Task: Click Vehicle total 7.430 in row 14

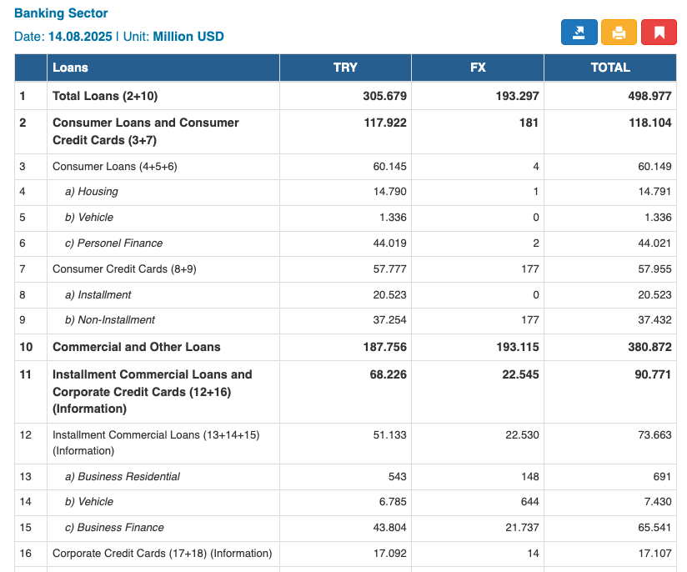Action: pyautogui.click(x=658, y=502)
